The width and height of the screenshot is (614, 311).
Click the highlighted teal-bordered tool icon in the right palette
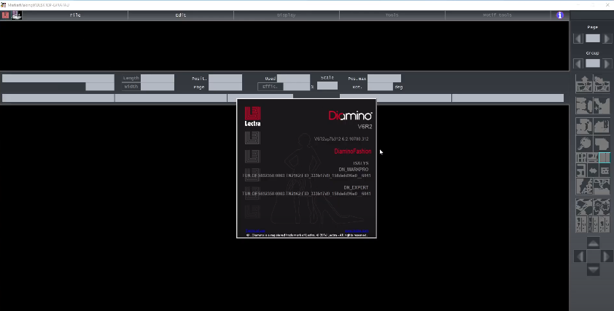[605, 157]
